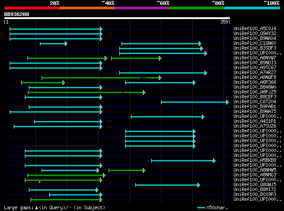The width and height of the screenshot is (284, 211).
Task: Click the short cyan bar in the UniRef100_C1GN60 row
Action: [54, 43]
